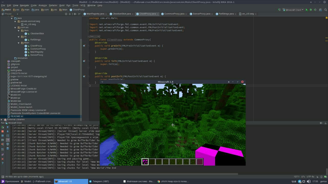Image resolution: width=328 pixels, height=184 pixels.
Task: Collapse all in the Project panel
Action: 70,14
